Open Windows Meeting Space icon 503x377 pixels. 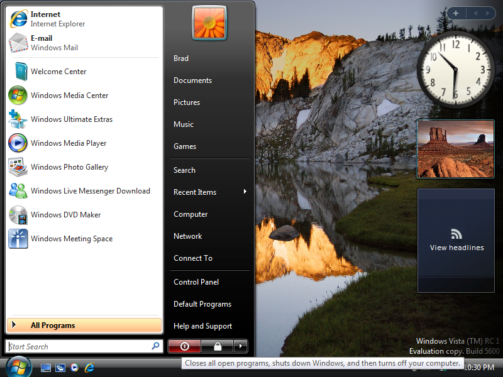[18, 239]
